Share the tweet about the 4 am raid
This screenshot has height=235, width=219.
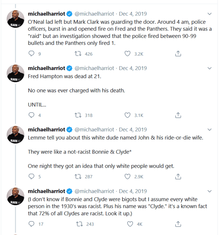(178, 54)
